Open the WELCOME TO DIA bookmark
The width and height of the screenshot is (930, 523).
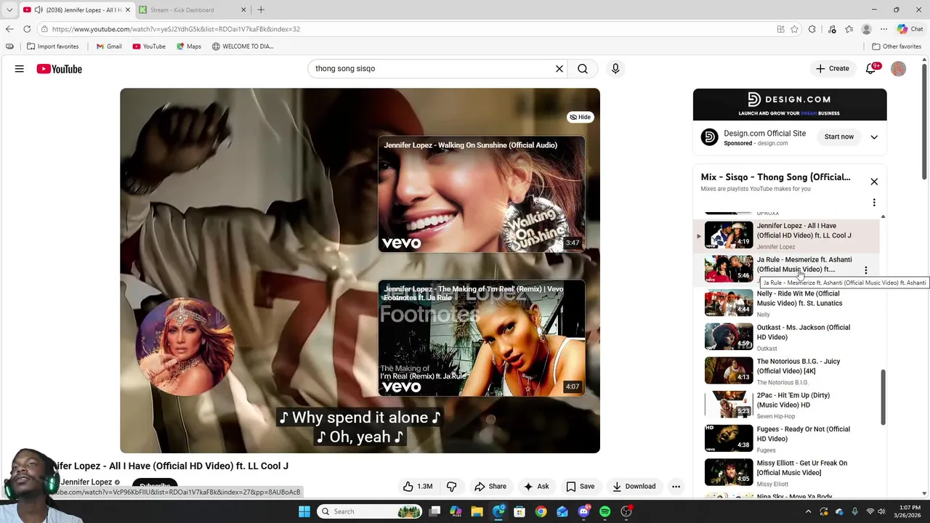243,46
